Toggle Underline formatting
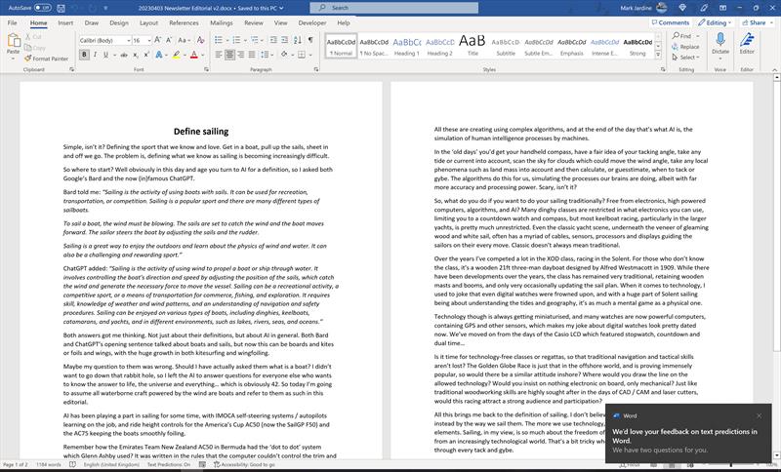Screen dimensions: 781x472 [x=105, y=55]
